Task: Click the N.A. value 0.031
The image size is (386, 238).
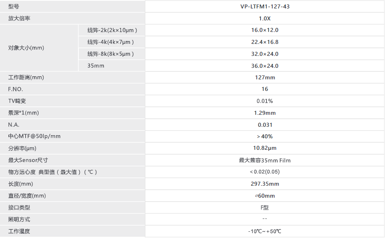Action: click(265, 125)
